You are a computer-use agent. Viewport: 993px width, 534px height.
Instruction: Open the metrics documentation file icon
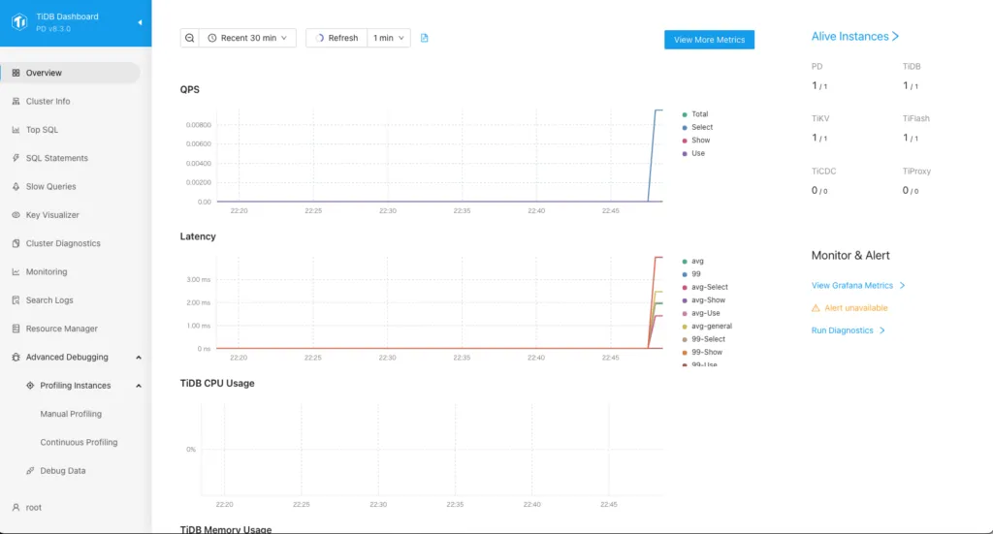pos(425,38)
